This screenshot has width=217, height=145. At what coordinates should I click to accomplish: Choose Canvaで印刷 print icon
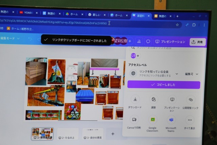134,120
